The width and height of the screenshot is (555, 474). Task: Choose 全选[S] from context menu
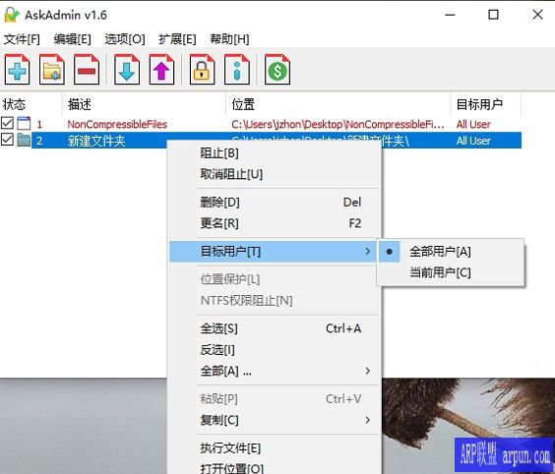273,328
